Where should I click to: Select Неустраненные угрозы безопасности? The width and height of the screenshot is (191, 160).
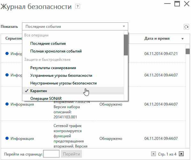[x=63, y=83]
